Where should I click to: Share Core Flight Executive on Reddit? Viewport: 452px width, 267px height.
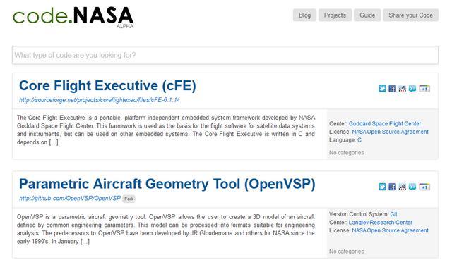tap(402, 88)
